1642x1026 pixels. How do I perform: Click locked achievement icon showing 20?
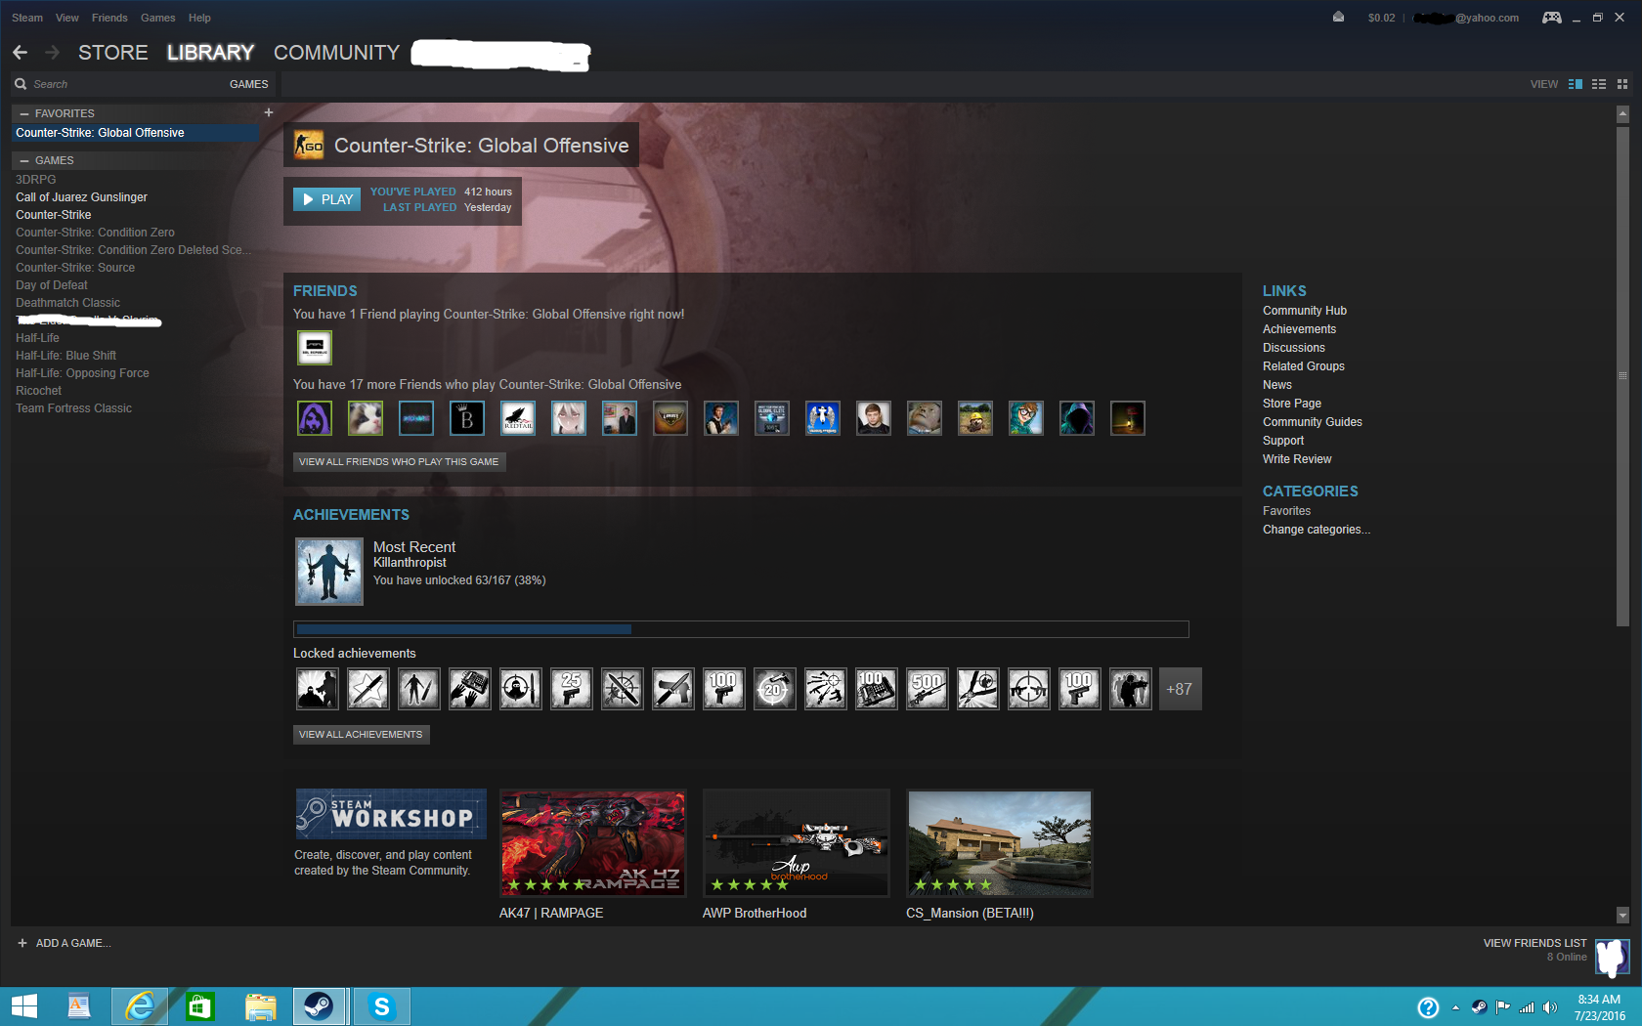pos(775,689)
